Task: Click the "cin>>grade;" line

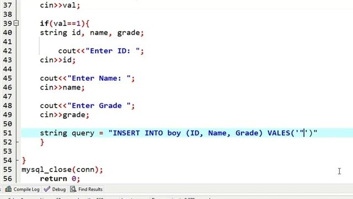Action: pos(65,115)
